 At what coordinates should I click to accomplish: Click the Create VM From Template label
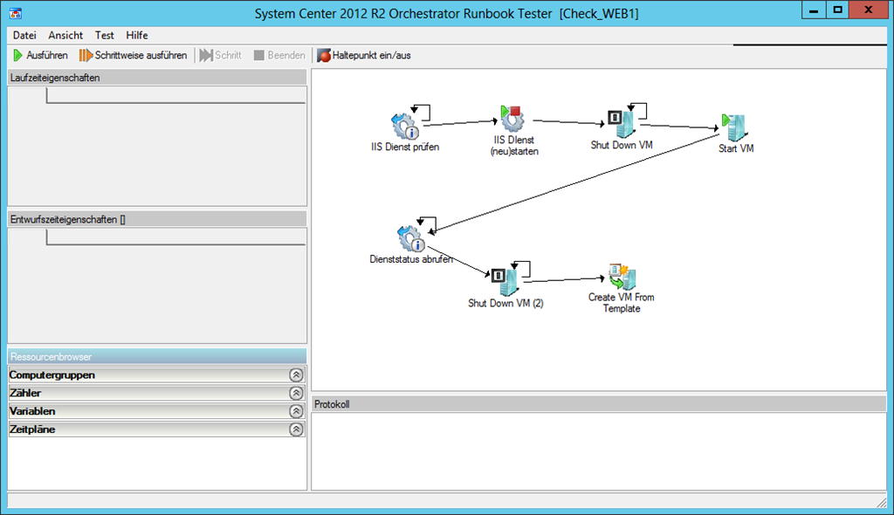[x=622, y=303]
